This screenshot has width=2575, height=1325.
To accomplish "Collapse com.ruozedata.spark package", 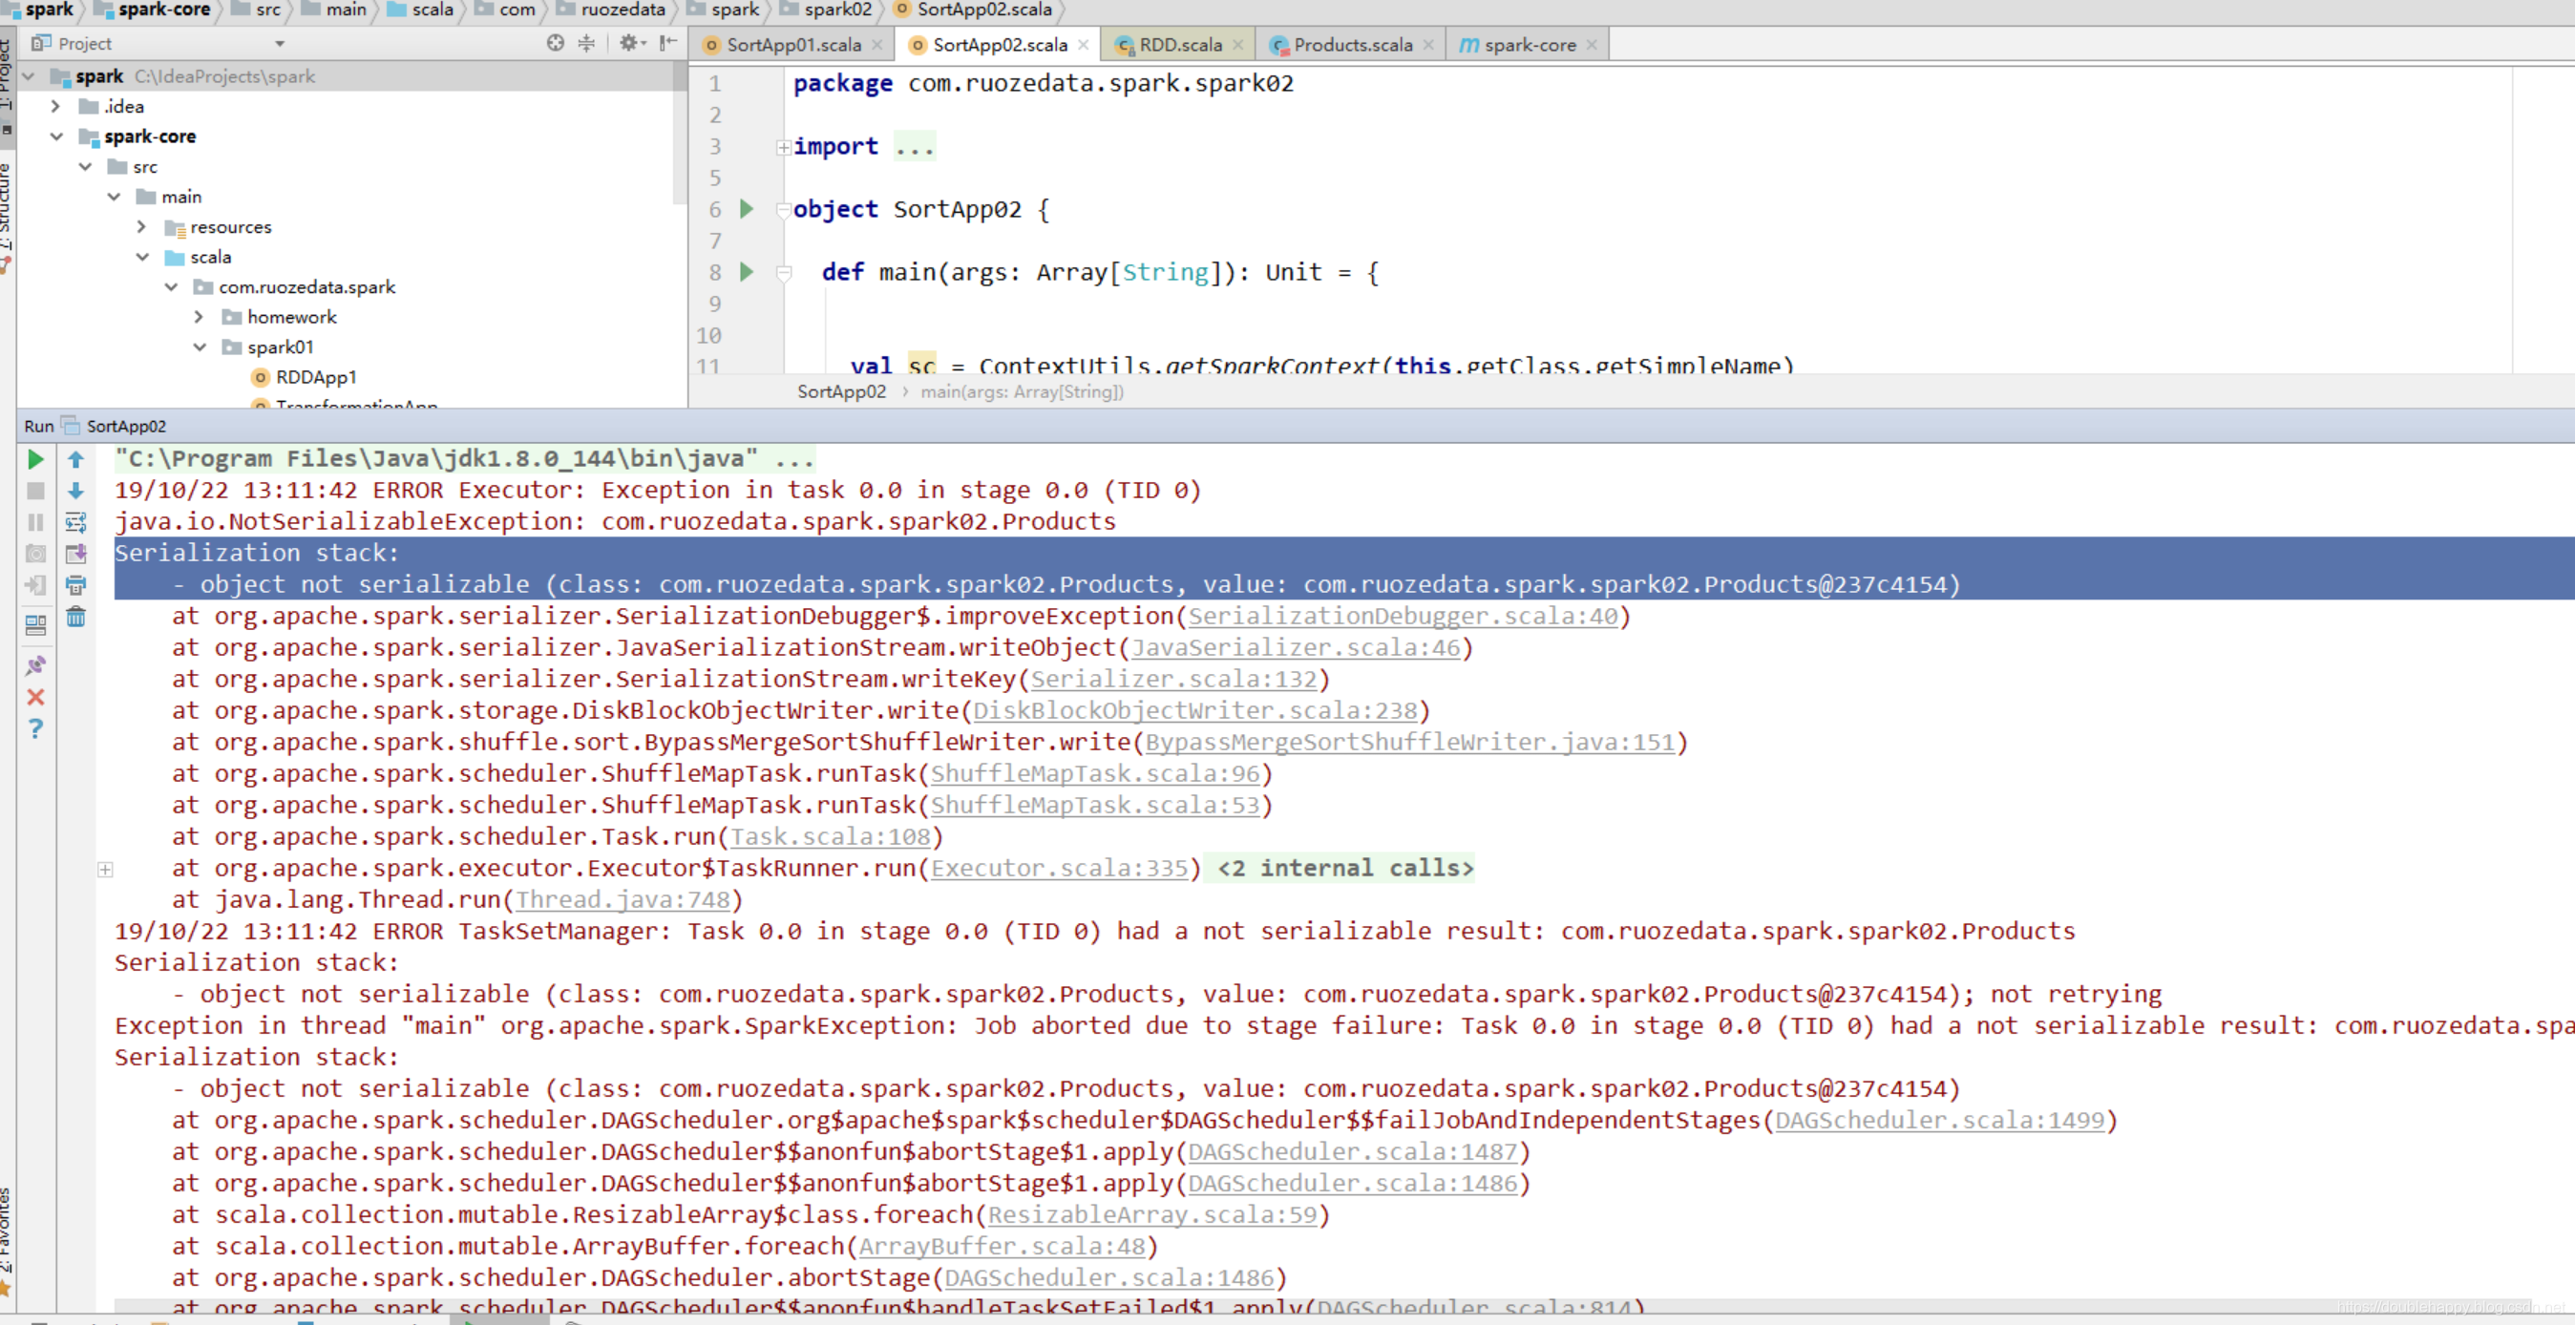I will pyautogui.click(x=172, y=286).
